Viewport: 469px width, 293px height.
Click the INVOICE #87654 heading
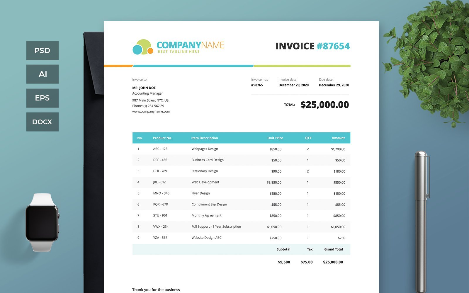pos(313,46)
